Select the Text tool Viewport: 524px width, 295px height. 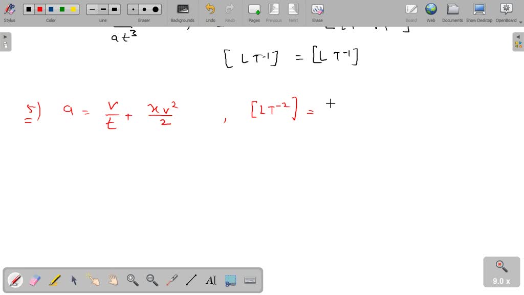click(211, 280)
